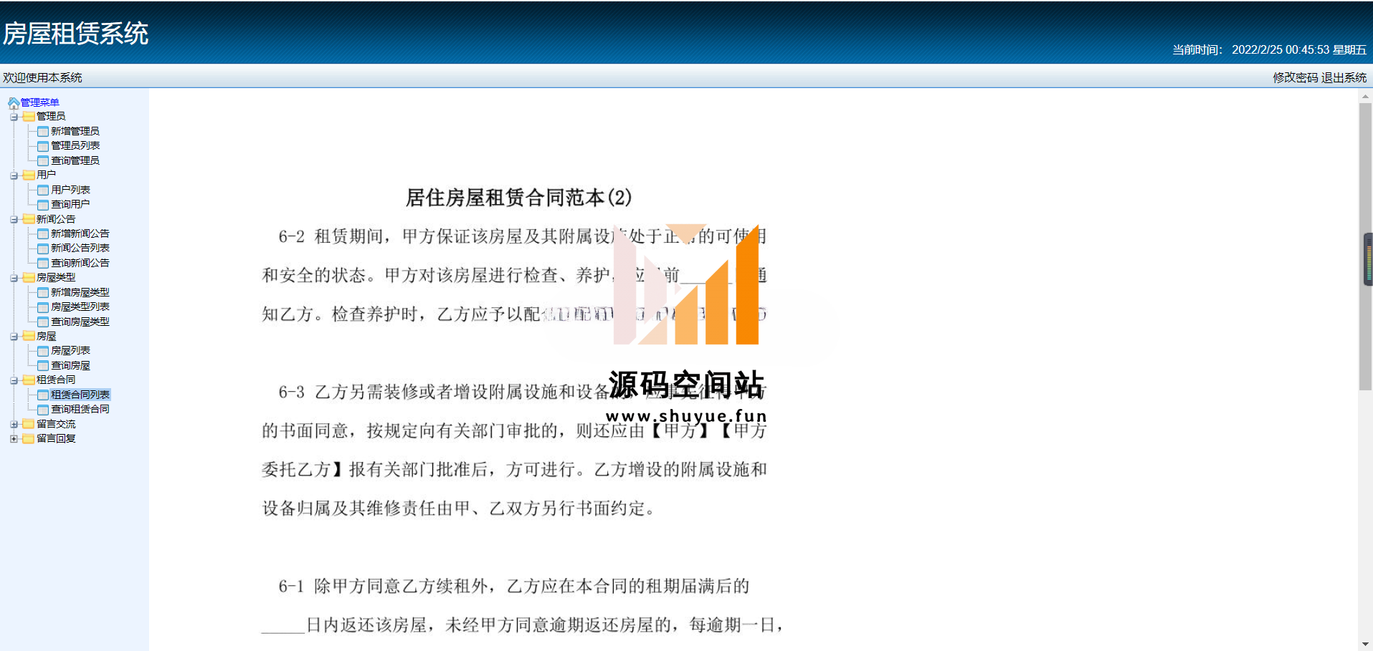The height and width of the screenshot is (651, 1373).
Task: Click the vertical scrollbar thumb
Action: [1365, 246]
